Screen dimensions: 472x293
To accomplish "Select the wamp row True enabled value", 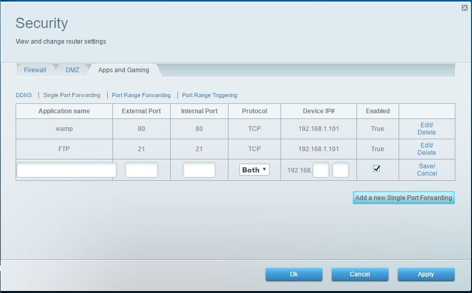I will pos(377,129).
